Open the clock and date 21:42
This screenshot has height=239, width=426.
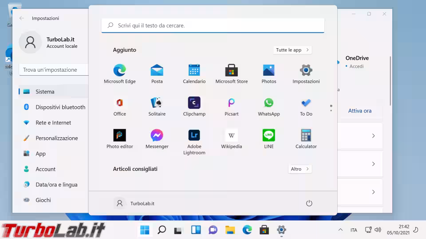[398, 230]
